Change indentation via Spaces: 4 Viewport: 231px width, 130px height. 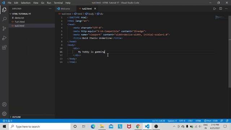172,121
